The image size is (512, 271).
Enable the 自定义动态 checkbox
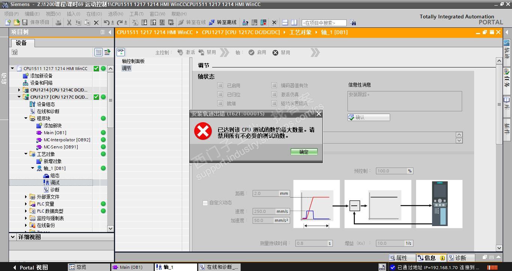click(x=205, y=203)
